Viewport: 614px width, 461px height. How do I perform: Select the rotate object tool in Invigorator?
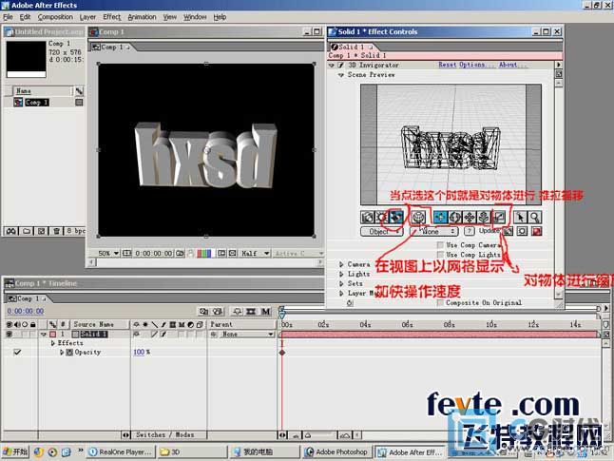tap(455, 217)
